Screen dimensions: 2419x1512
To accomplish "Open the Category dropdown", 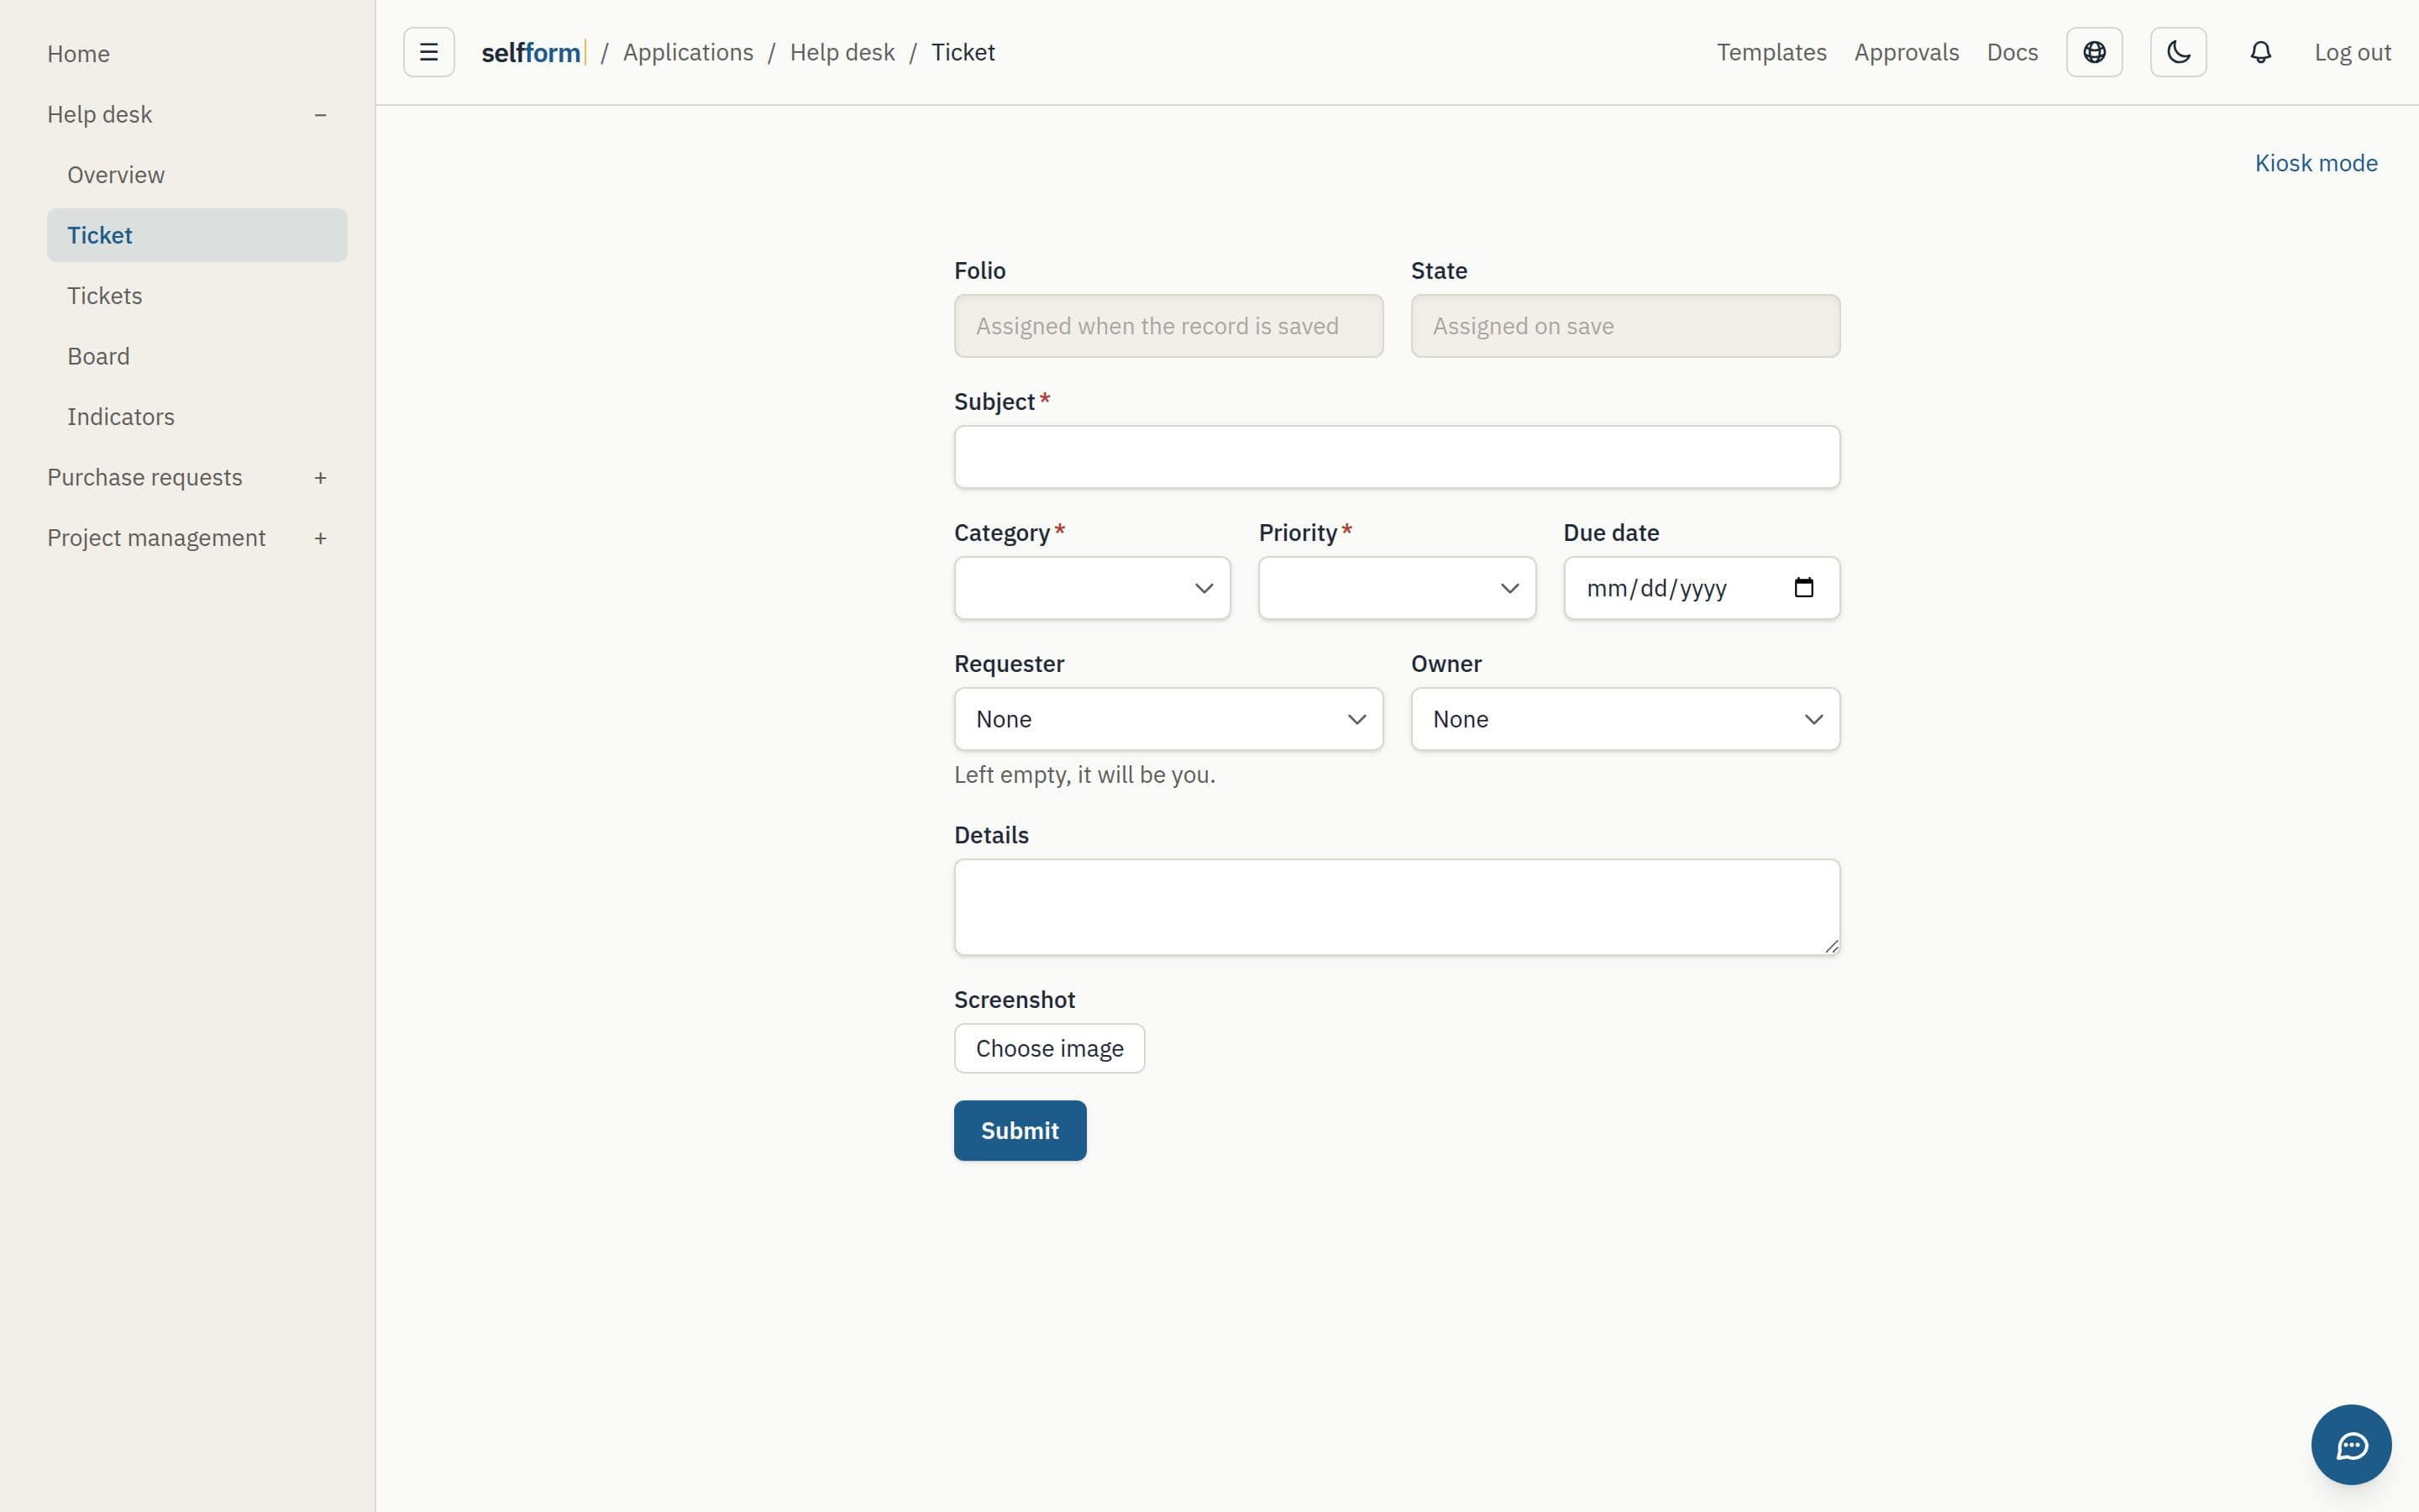I will [x=1092, y=588].
